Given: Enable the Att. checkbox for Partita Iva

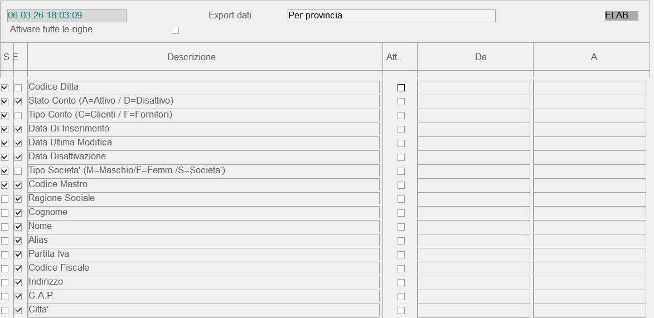Looking at the screenshot, I should [x=401, y=255].
